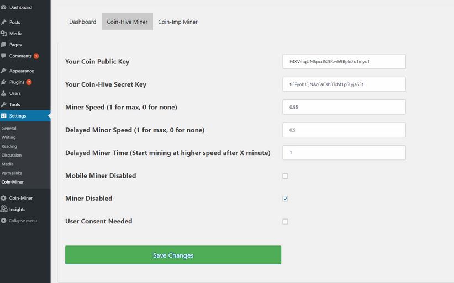Click the Plugins plug icon
Viewport: 454px width, 283px height.
pos(3,82)
